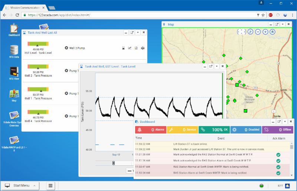Click the chart time range slider handle

(113, 163)
